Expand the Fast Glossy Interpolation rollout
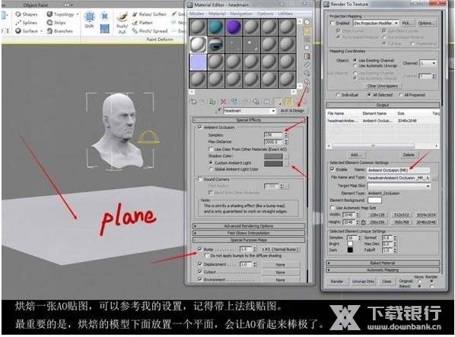The height and width of the screenshot is (337, 455). (x=248, y=233)
